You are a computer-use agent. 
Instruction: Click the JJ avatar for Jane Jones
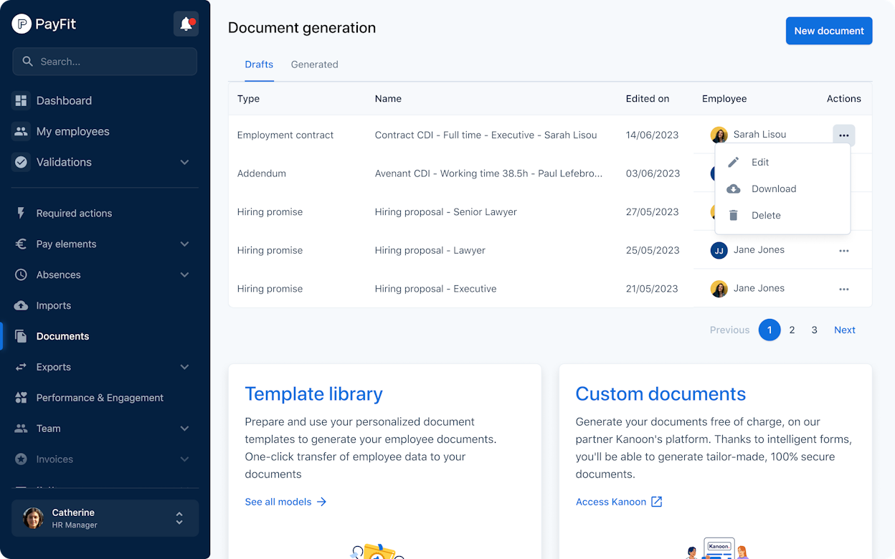719,250
